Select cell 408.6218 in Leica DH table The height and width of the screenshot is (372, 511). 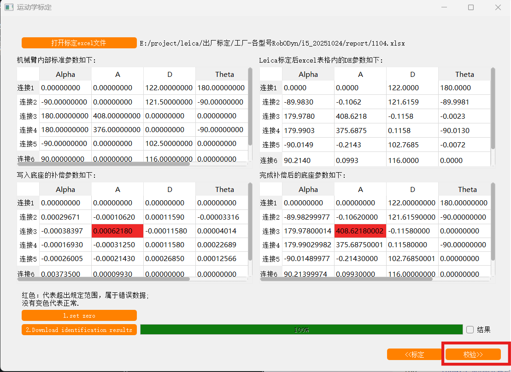pyautogui.click(x=360, y=116)
